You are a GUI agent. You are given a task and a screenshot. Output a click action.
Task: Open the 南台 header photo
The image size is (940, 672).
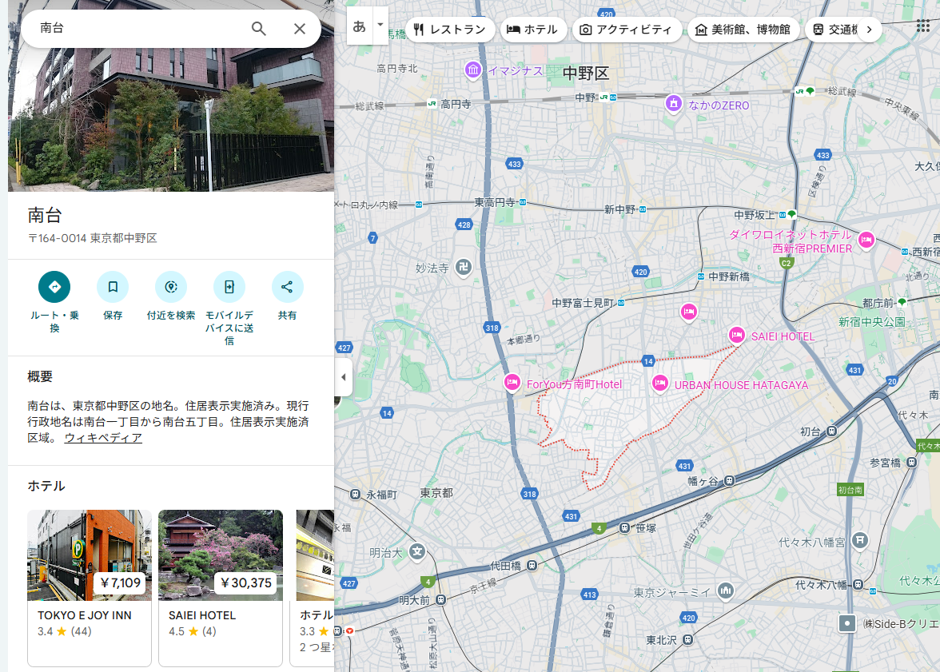(x=171, y=120)
